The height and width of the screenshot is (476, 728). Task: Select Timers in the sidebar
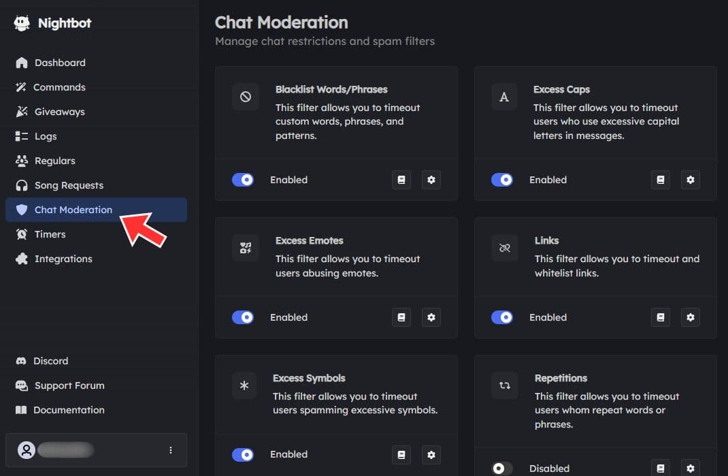click(50, 234)
